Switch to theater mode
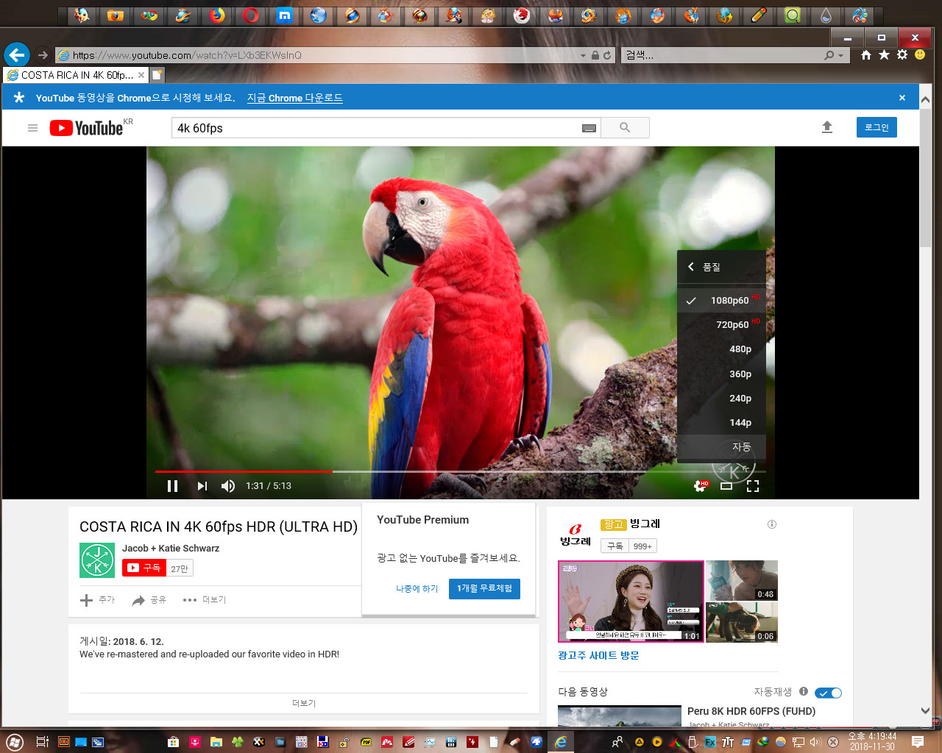The width and height of the screenshot is (942, 753). point(726,486)
